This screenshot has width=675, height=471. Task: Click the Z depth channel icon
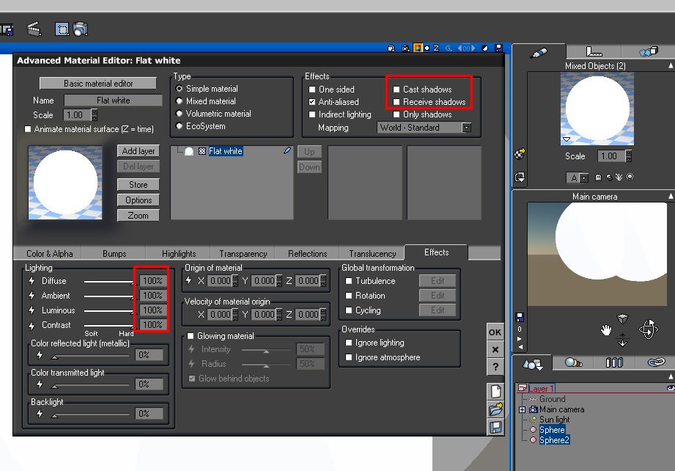coord(436,48)
